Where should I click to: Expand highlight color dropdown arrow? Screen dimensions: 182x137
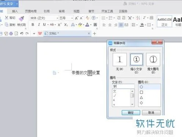coord(83,25)
